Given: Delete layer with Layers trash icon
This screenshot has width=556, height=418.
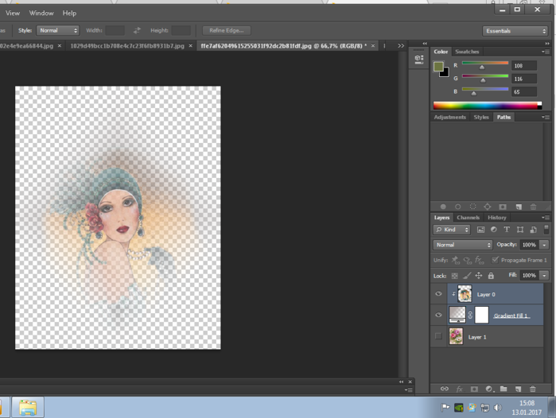Looking at the screenshot, I should tap(533, 389).
